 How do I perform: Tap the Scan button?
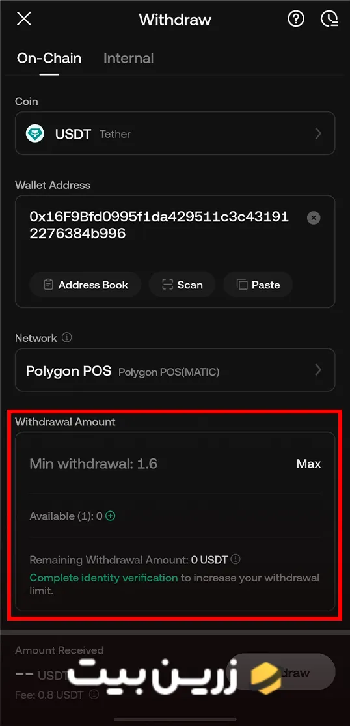182,285
